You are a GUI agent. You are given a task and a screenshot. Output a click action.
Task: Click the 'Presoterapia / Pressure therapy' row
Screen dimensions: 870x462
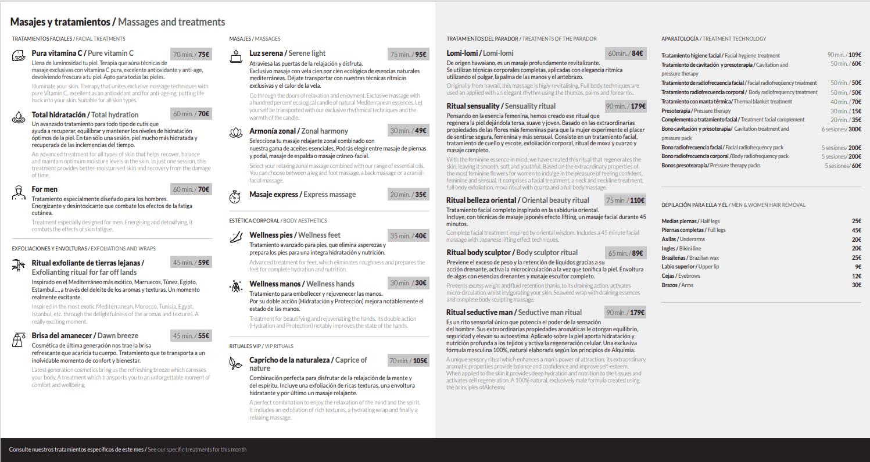pos(761,111)
